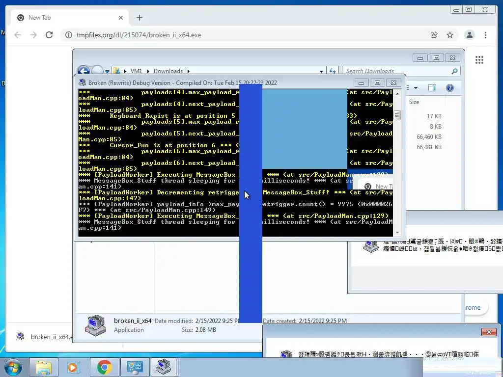Select the 8 KB file size entry

(436, 127)
